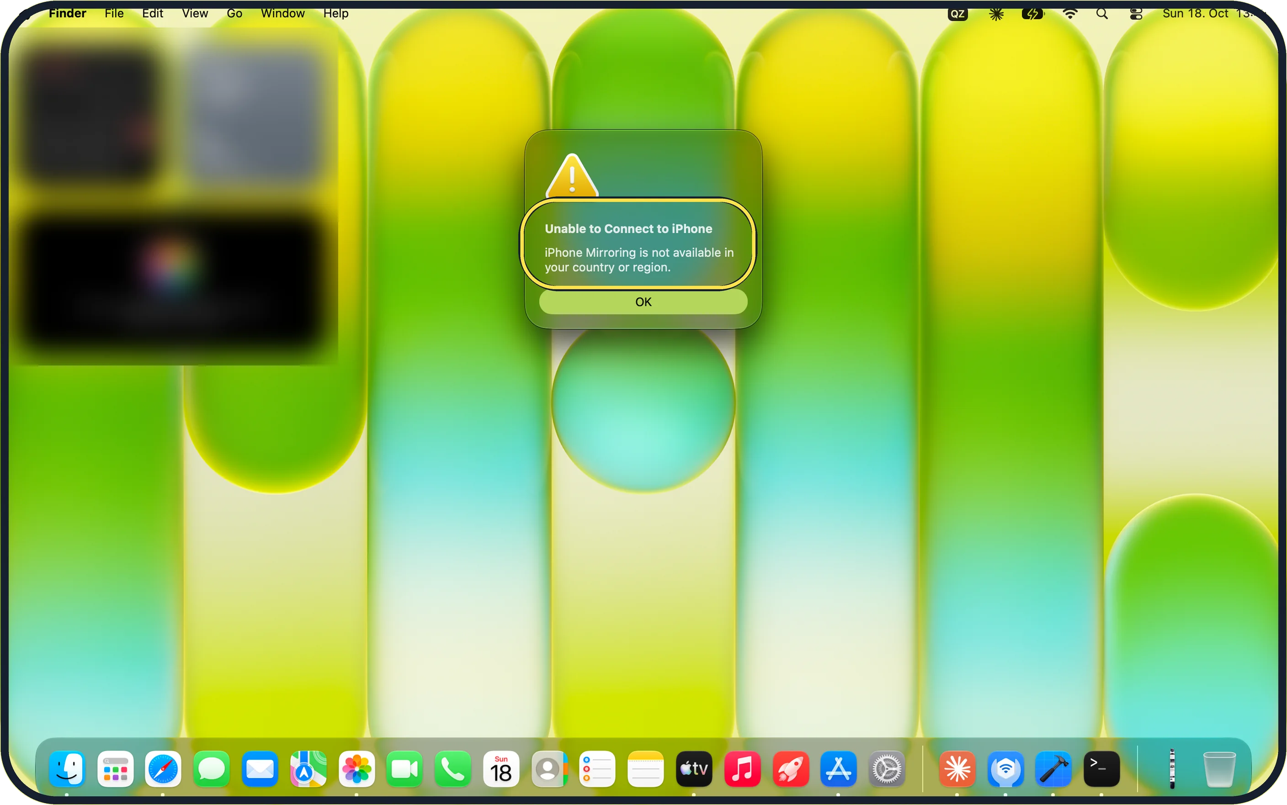Open Contacts app in Dock
Viewport: 1287px width, 805px height.
click(549, 769)
